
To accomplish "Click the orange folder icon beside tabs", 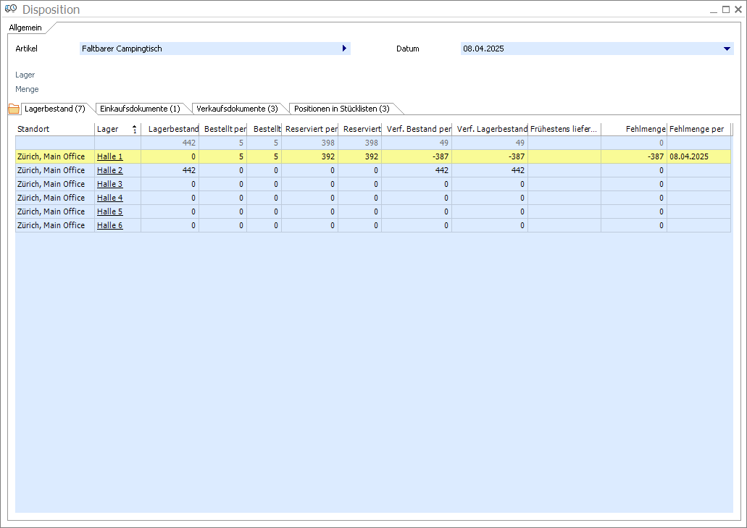I will 13,109.
